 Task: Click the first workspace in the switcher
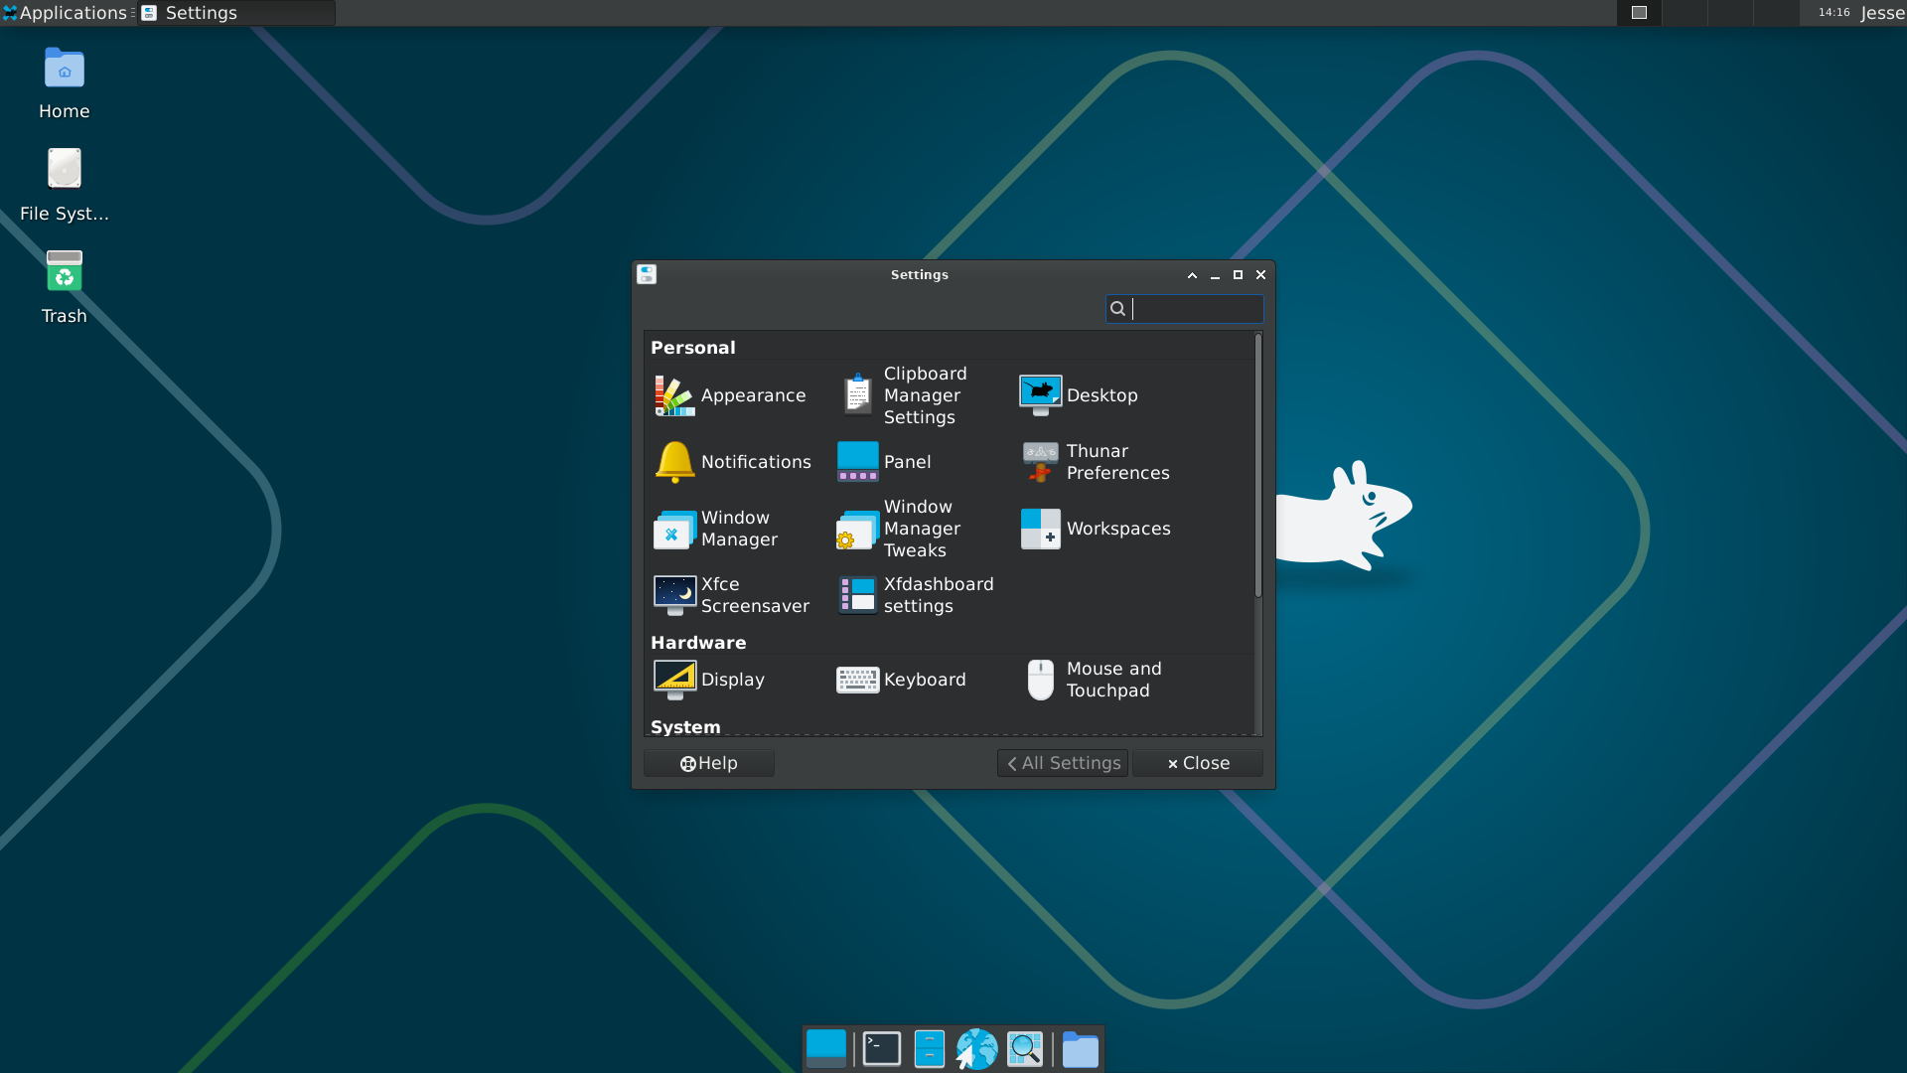(1640, 13)
